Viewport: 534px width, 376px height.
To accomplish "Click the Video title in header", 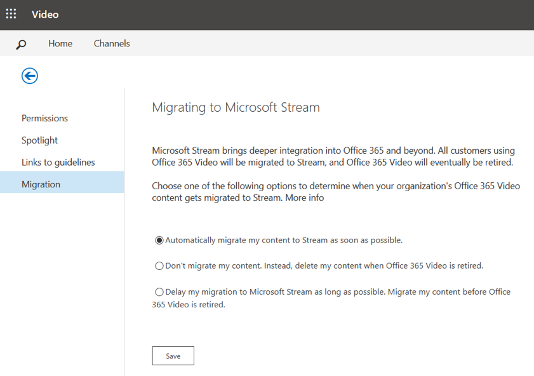I will [x=45, y=14].
